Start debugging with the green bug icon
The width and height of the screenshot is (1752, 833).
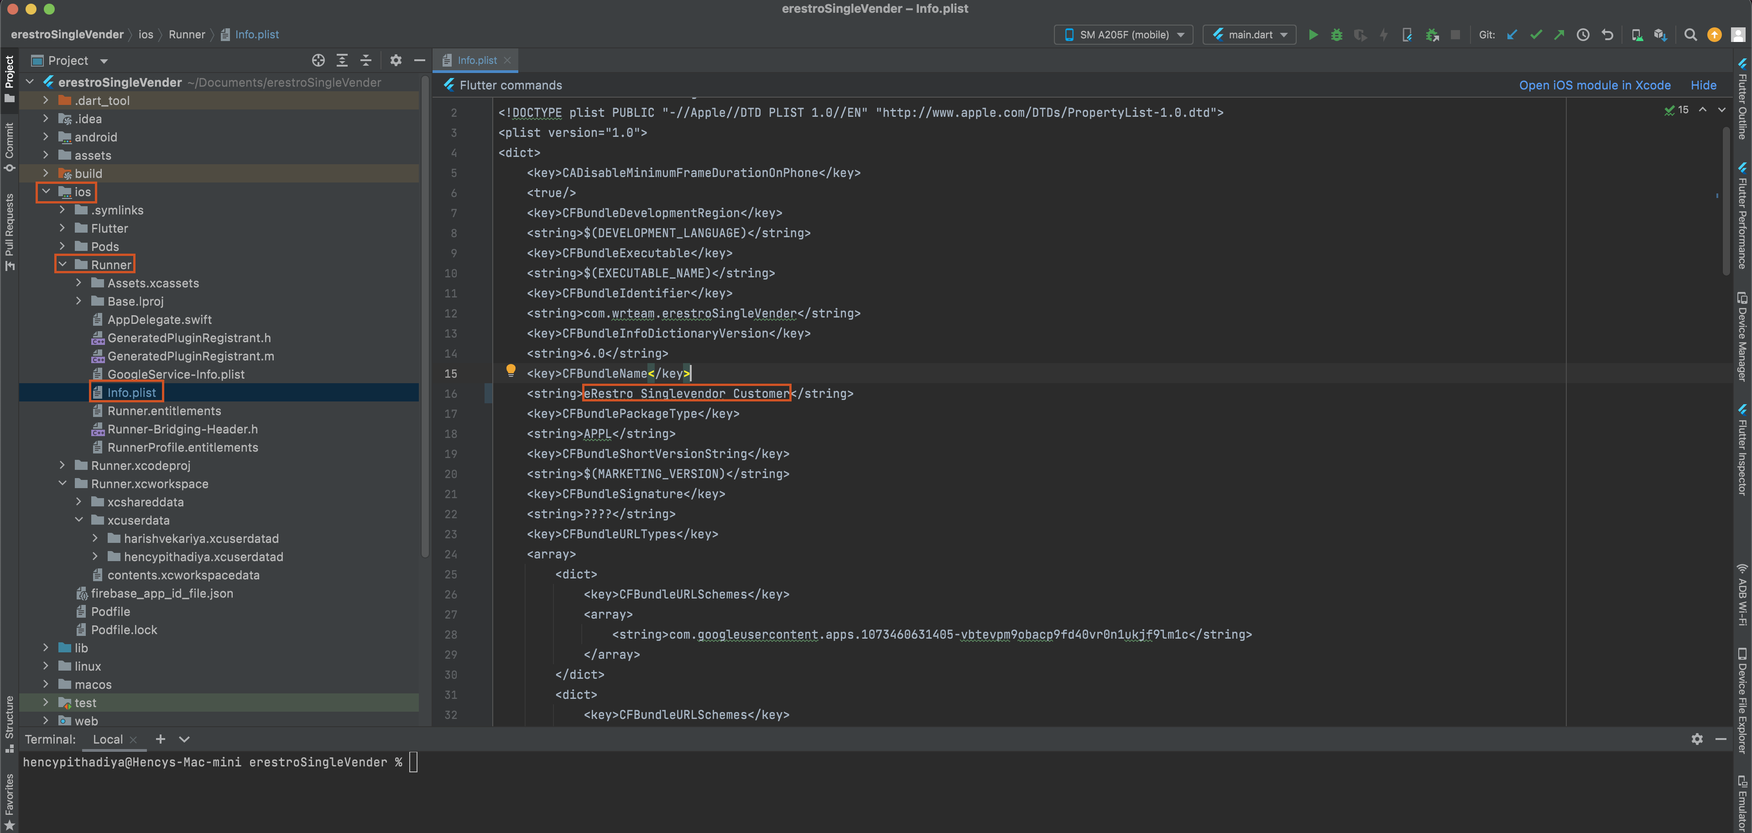pos(1336,35)
